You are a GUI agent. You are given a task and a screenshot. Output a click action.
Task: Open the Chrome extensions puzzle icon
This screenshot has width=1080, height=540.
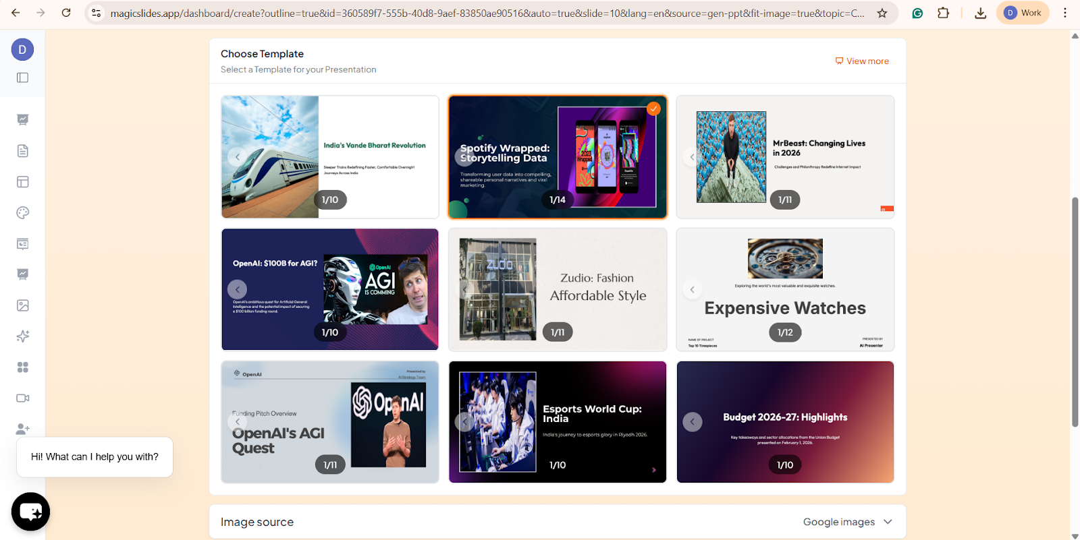[943, 13]
